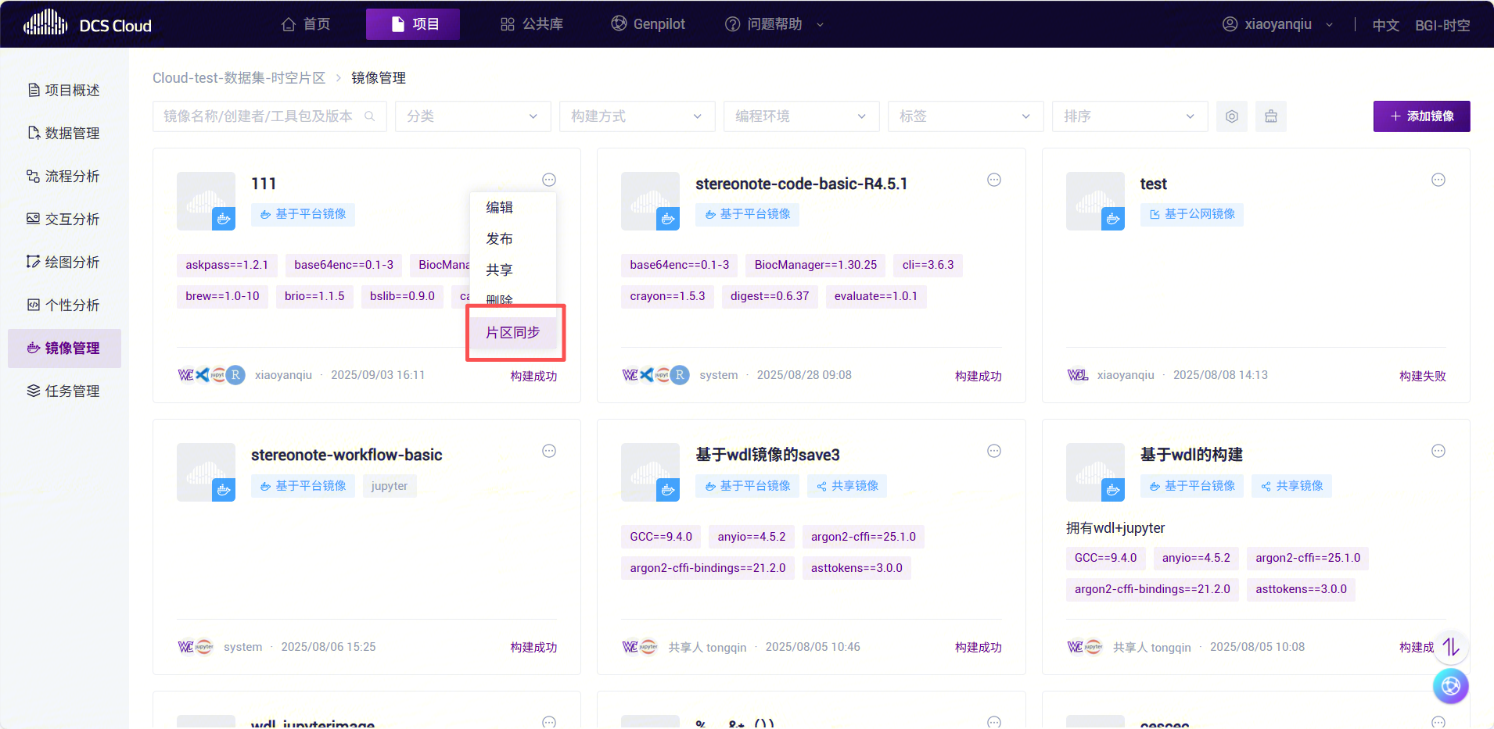1494x729 pixels.
Task: Open more options menu on test card
Action: (1438, 180)
